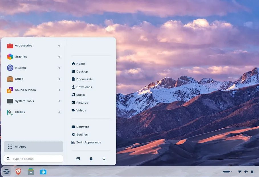
Task: Open the Downloads folder
Action: tap(84, 87)
